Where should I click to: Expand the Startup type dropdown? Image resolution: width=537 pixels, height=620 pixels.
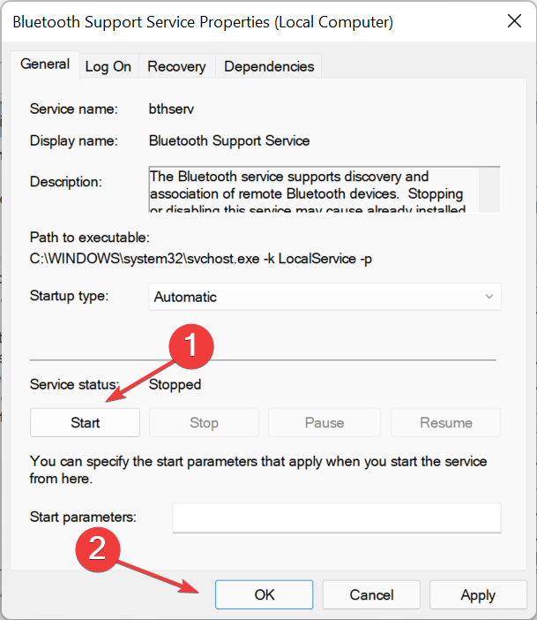coord(324,297)
